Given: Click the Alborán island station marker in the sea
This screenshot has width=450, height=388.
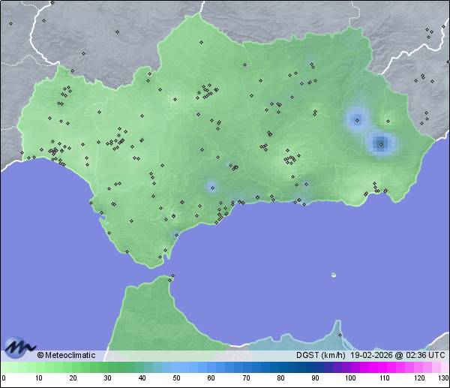Looking at the screenshot, I should click(x=334, y=275).
